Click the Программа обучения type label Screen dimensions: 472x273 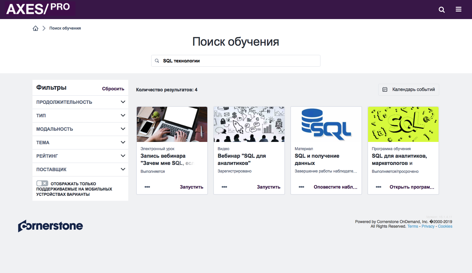pyautogui.click(x=391, y=149)
